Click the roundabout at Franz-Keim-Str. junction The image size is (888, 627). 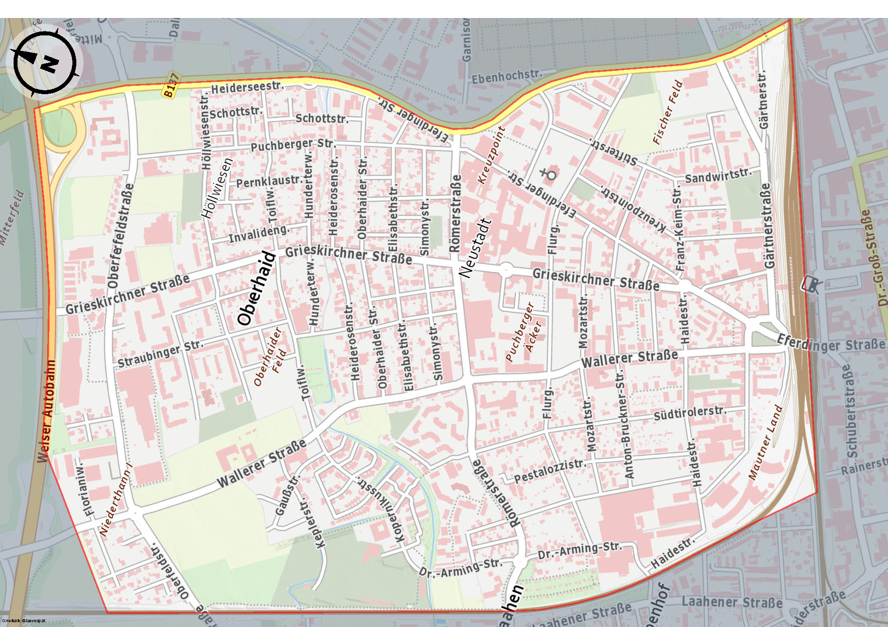tap(684, 285)
